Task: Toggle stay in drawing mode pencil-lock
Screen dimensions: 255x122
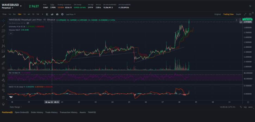Action: coord(4,80)
